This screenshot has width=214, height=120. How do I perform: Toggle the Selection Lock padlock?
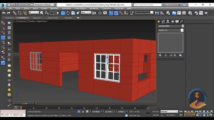point(83,112)
